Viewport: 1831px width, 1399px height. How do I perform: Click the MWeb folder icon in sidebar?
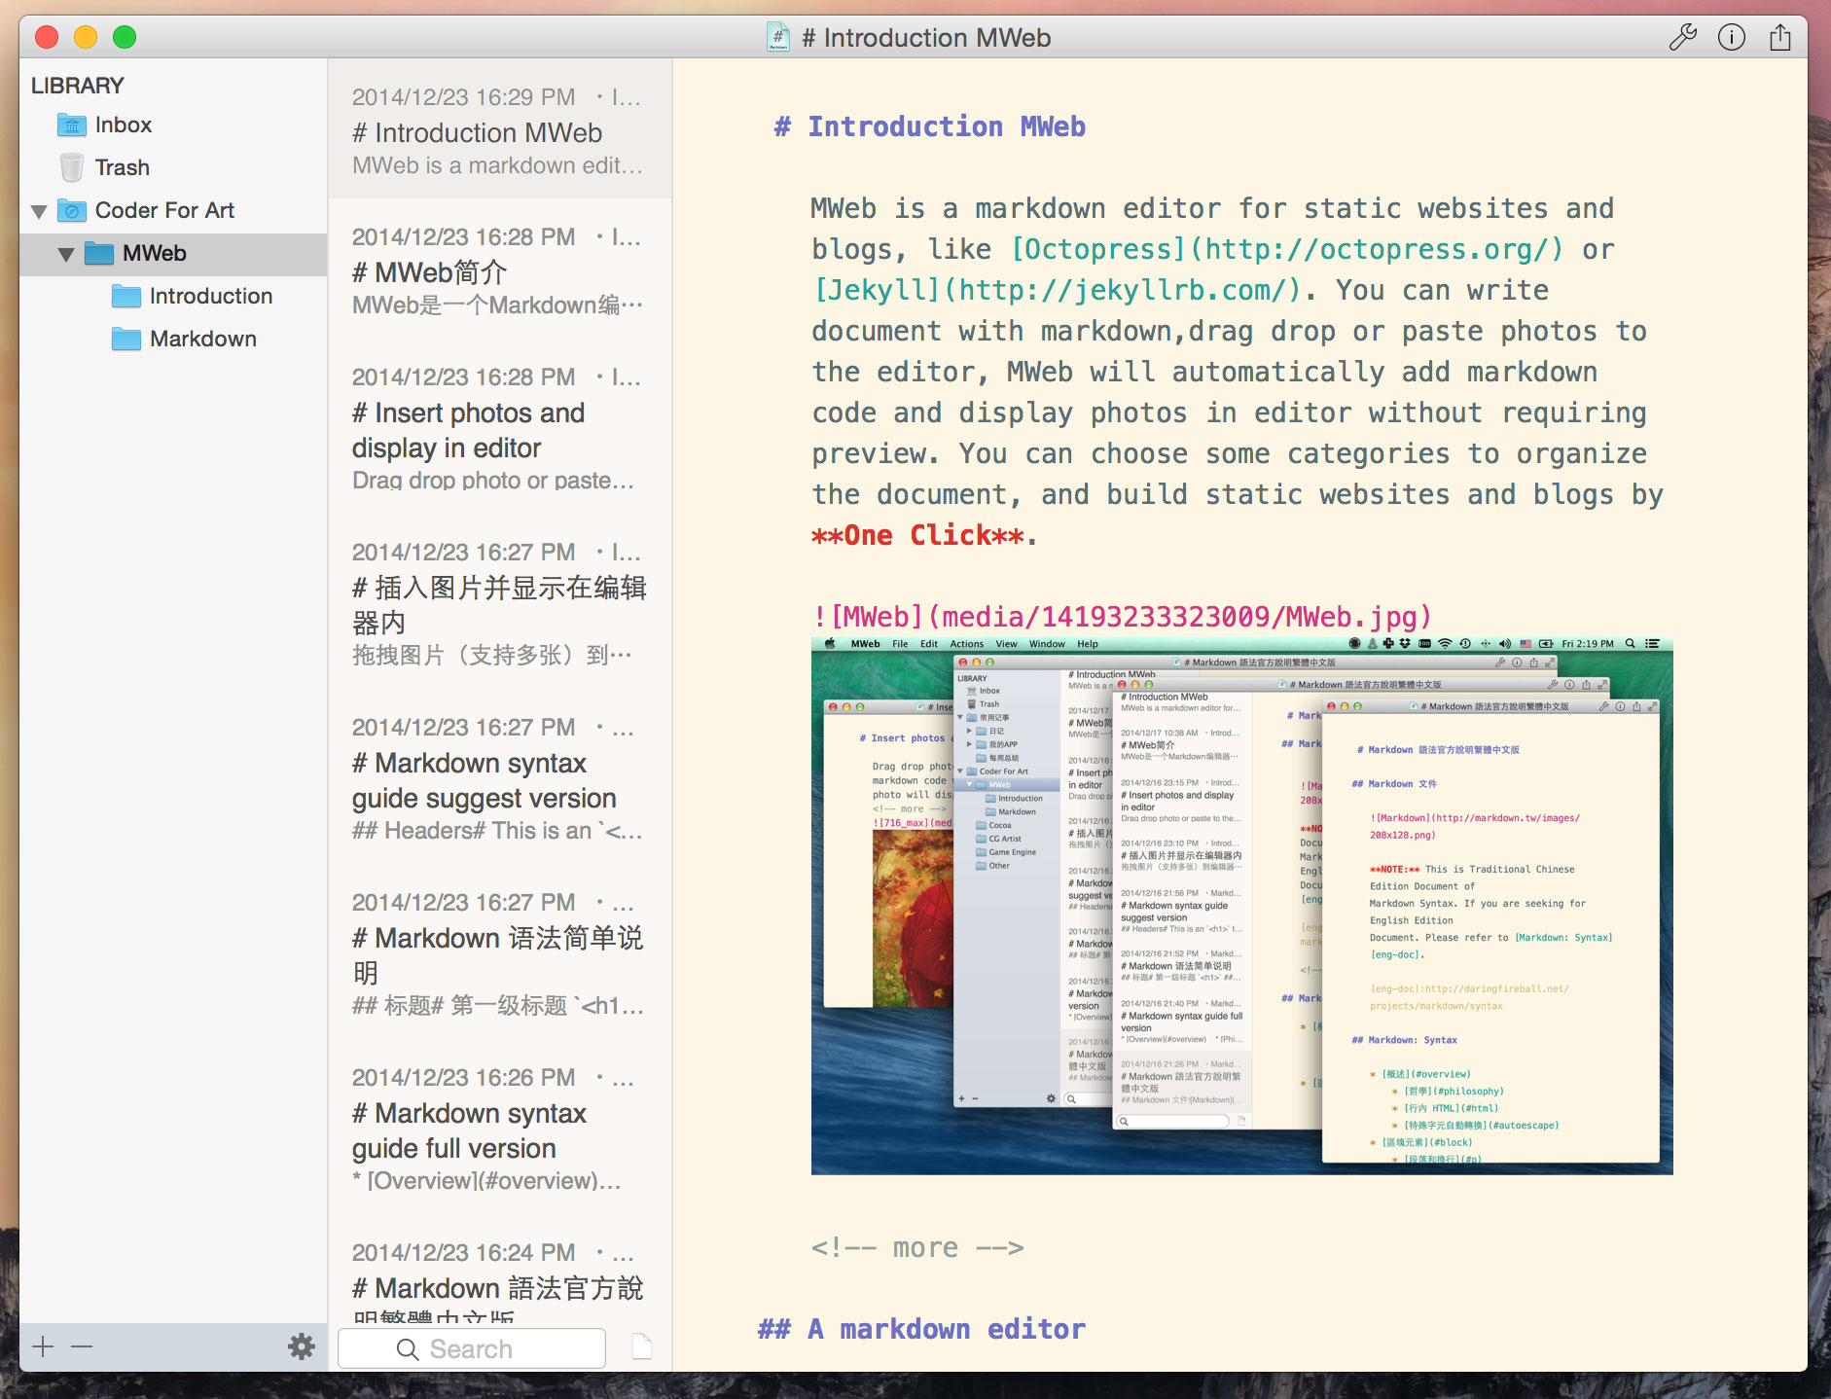[x=99, y=253]
